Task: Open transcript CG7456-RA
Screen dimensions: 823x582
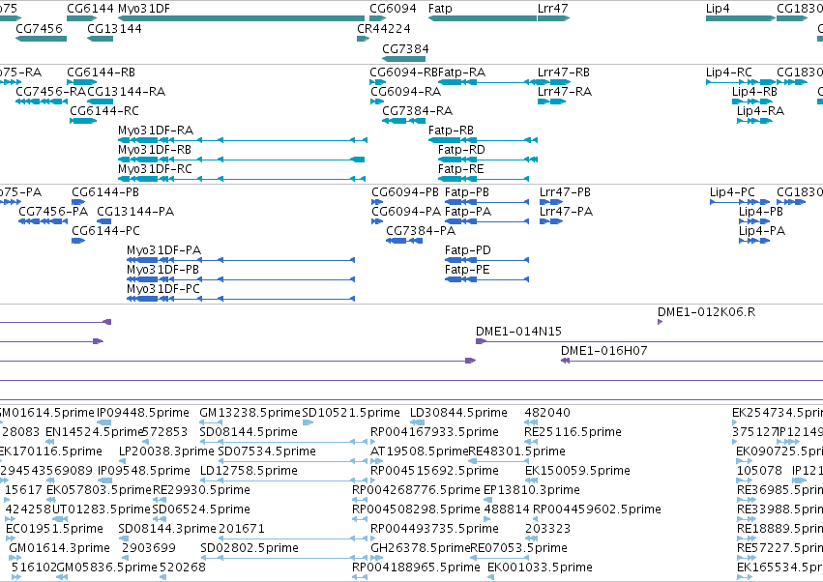Action: point(42,102)
